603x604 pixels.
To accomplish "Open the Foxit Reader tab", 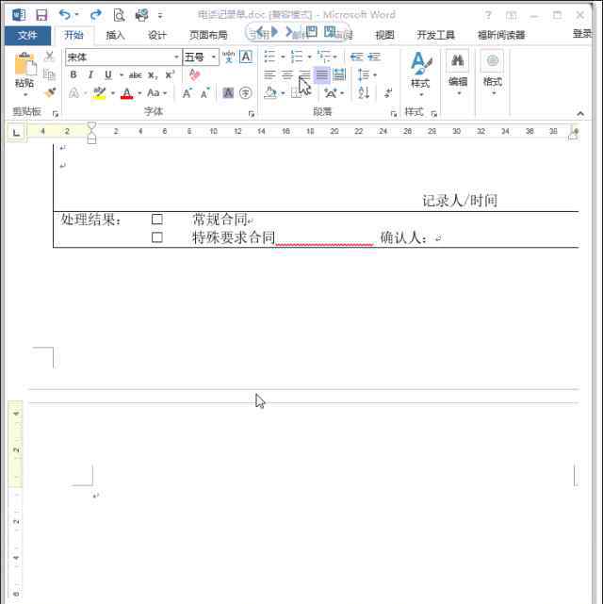I will (501, 35).
